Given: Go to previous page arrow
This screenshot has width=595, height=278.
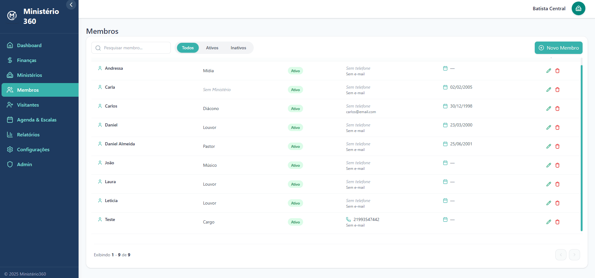Looking at the screenshot, I should click(x=561, y=255).
